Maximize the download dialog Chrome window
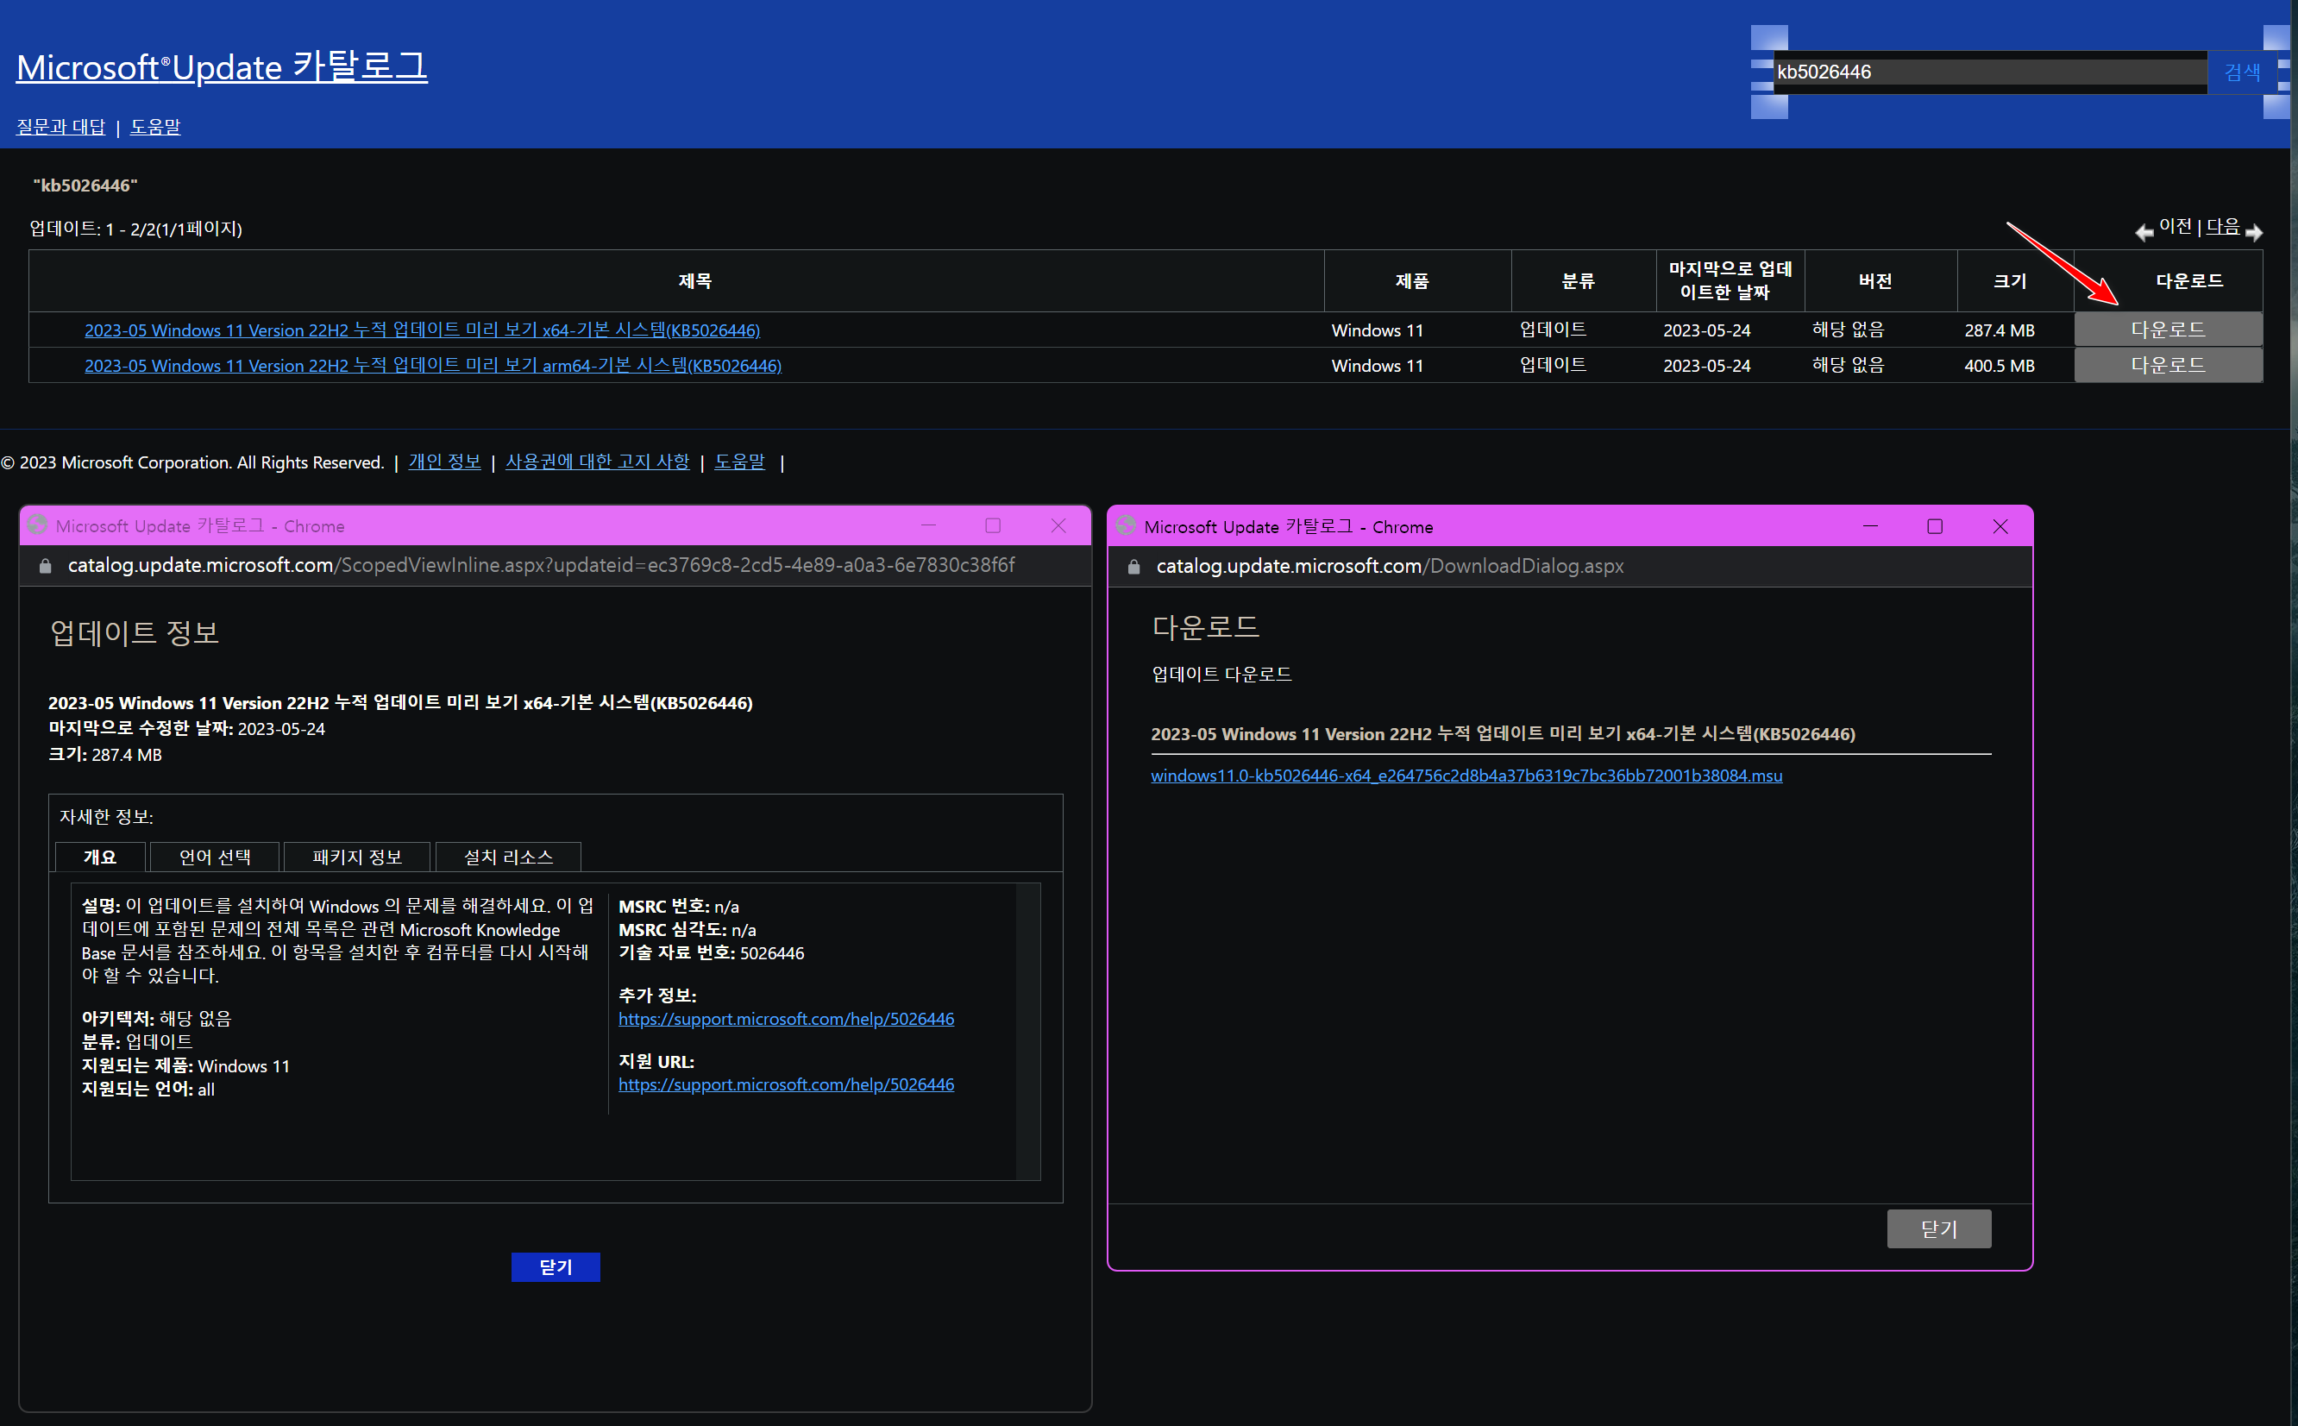 click(1935, 526)
